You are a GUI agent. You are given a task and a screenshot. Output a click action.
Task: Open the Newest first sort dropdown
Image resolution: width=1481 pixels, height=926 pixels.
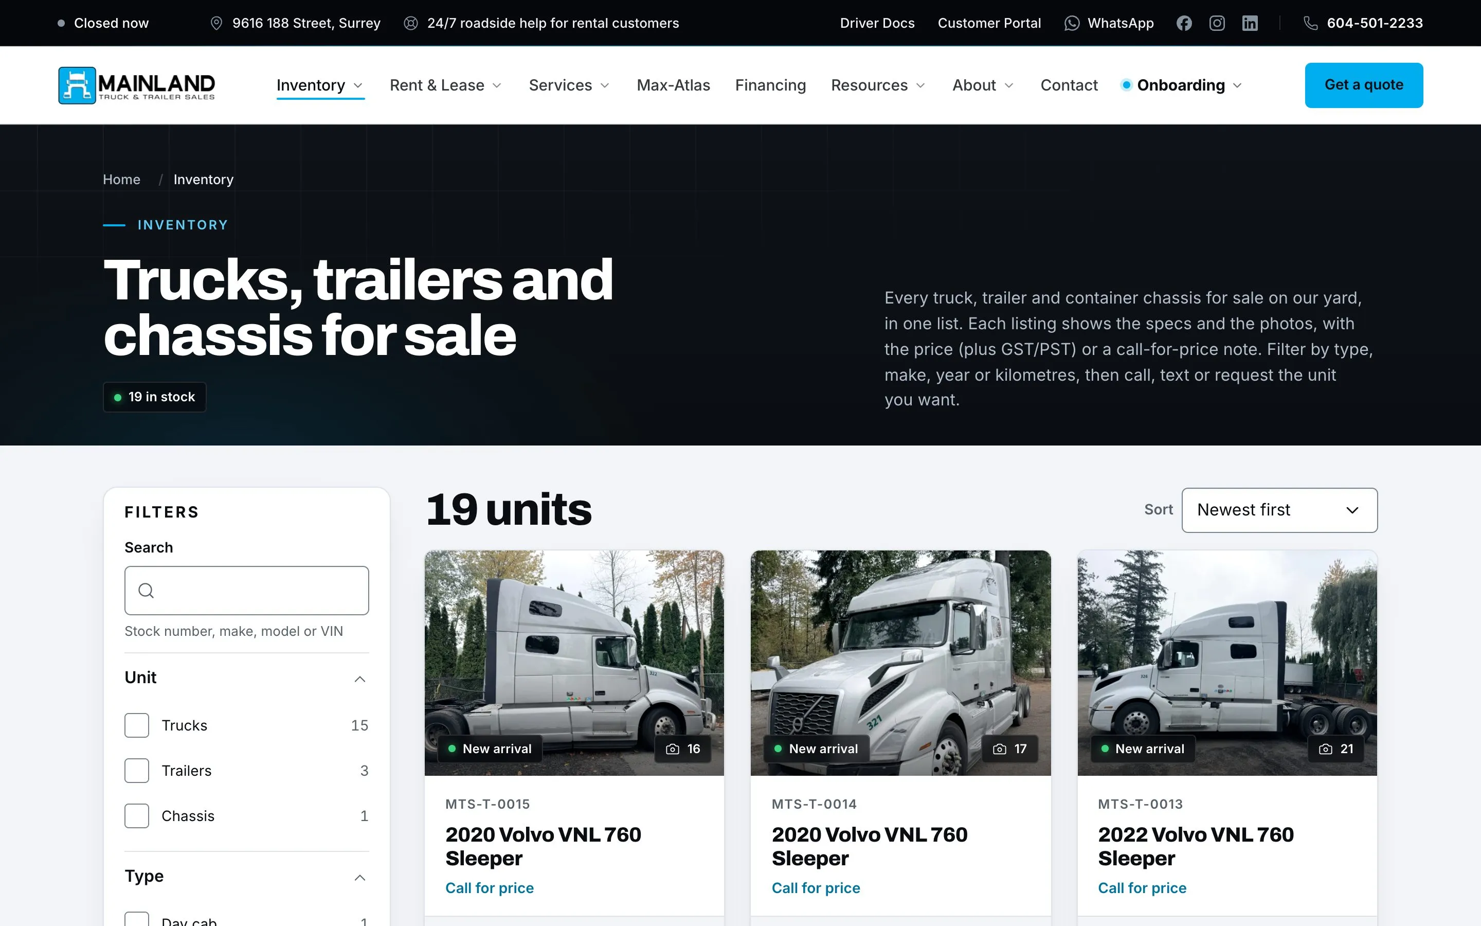coord(1279,510)
